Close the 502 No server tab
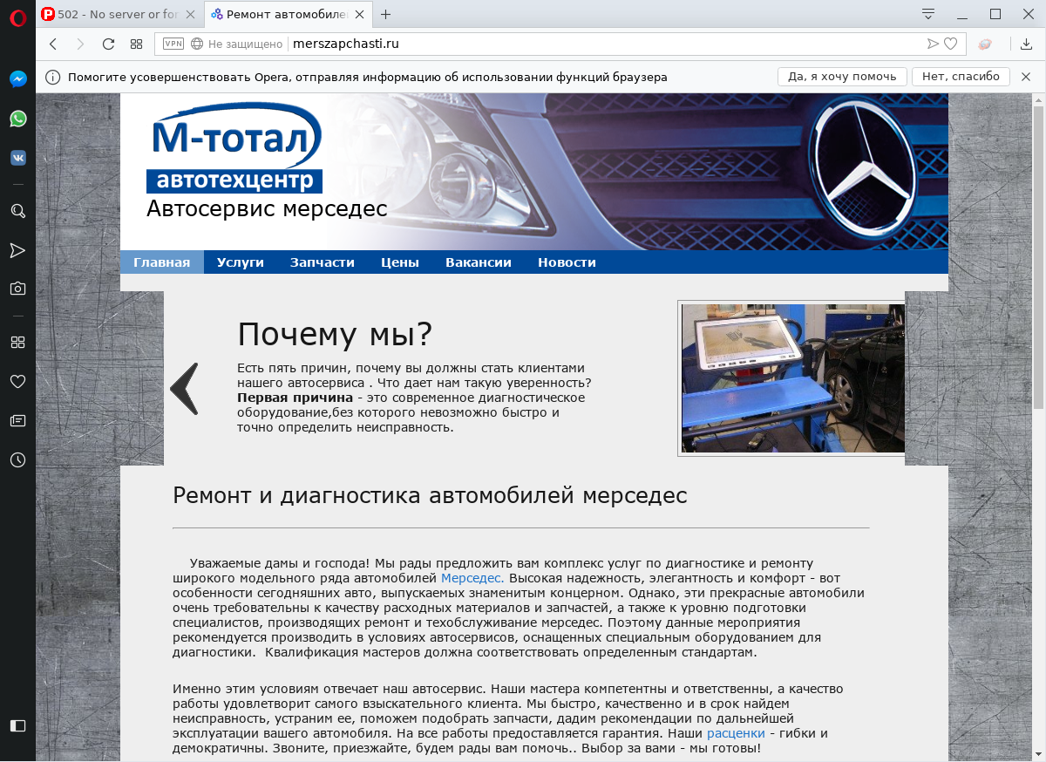The height and width of the screenshot is (762, 1046). point(191,14)
